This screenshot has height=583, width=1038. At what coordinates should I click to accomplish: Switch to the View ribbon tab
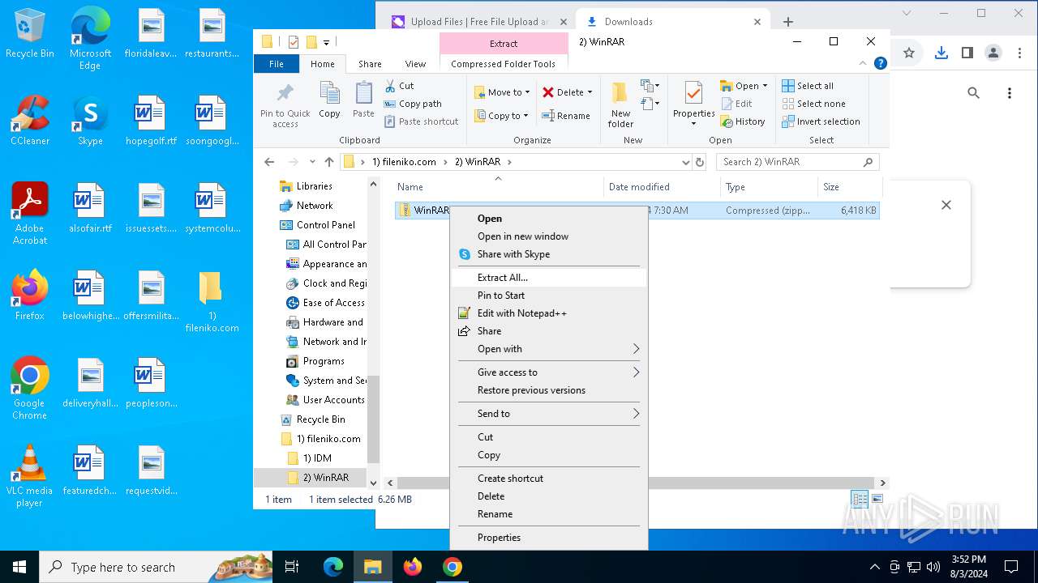(415, 64)
